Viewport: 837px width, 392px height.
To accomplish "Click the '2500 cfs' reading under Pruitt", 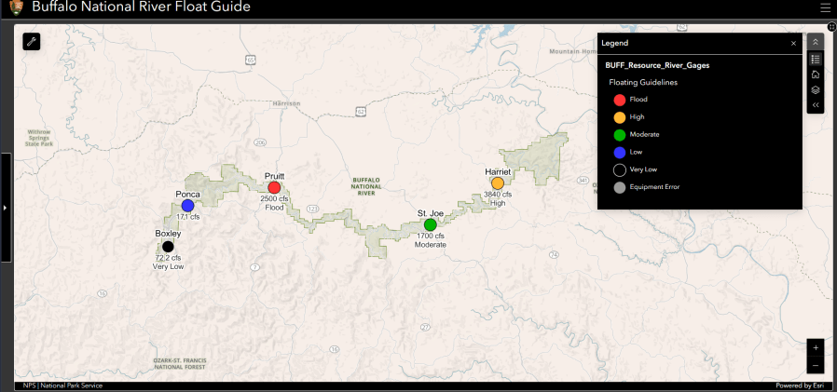I will [274, 199].
